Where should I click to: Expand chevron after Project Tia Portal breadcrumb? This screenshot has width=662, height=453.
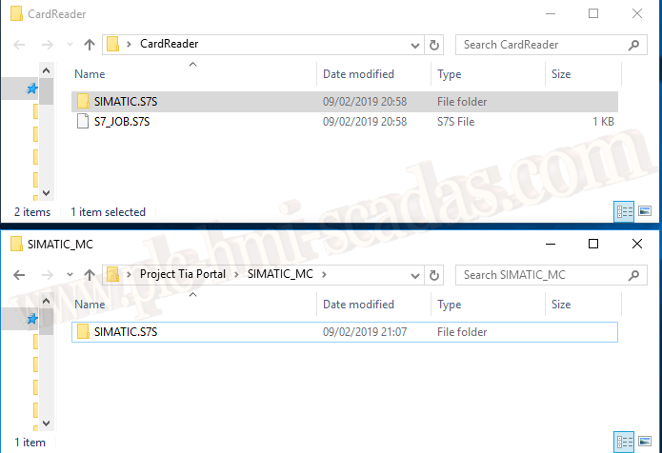coord(239,275)
